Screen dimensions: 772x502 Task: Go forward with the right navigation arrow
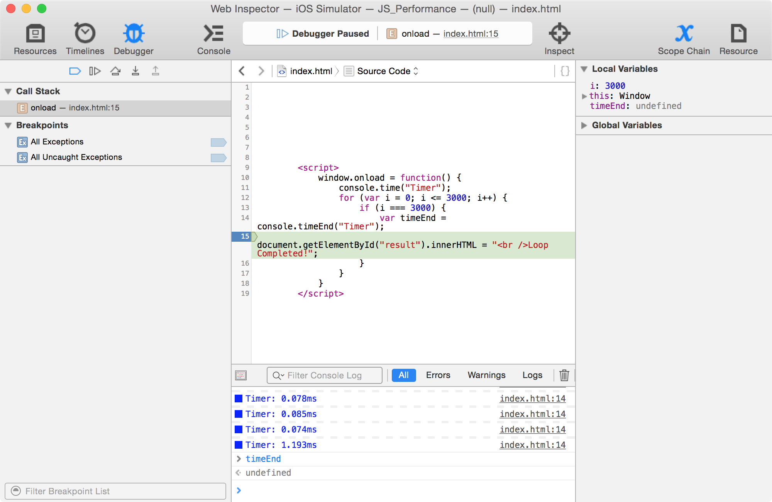tap(261, 71)
